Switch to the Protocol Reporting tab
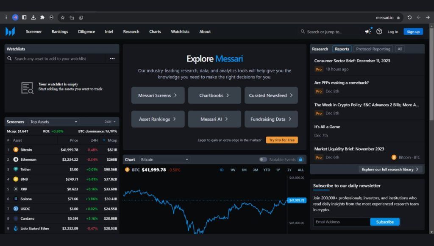Image resolution: width=434 pixels, height=246 pixels. [x=373, y=49]
